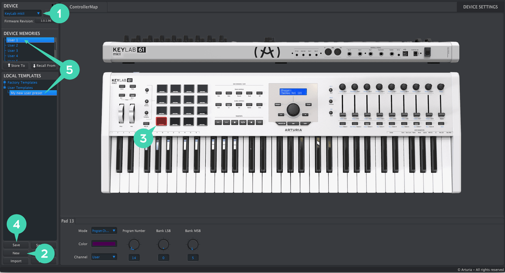
Task: Click the Save template button
Action: 16,245
